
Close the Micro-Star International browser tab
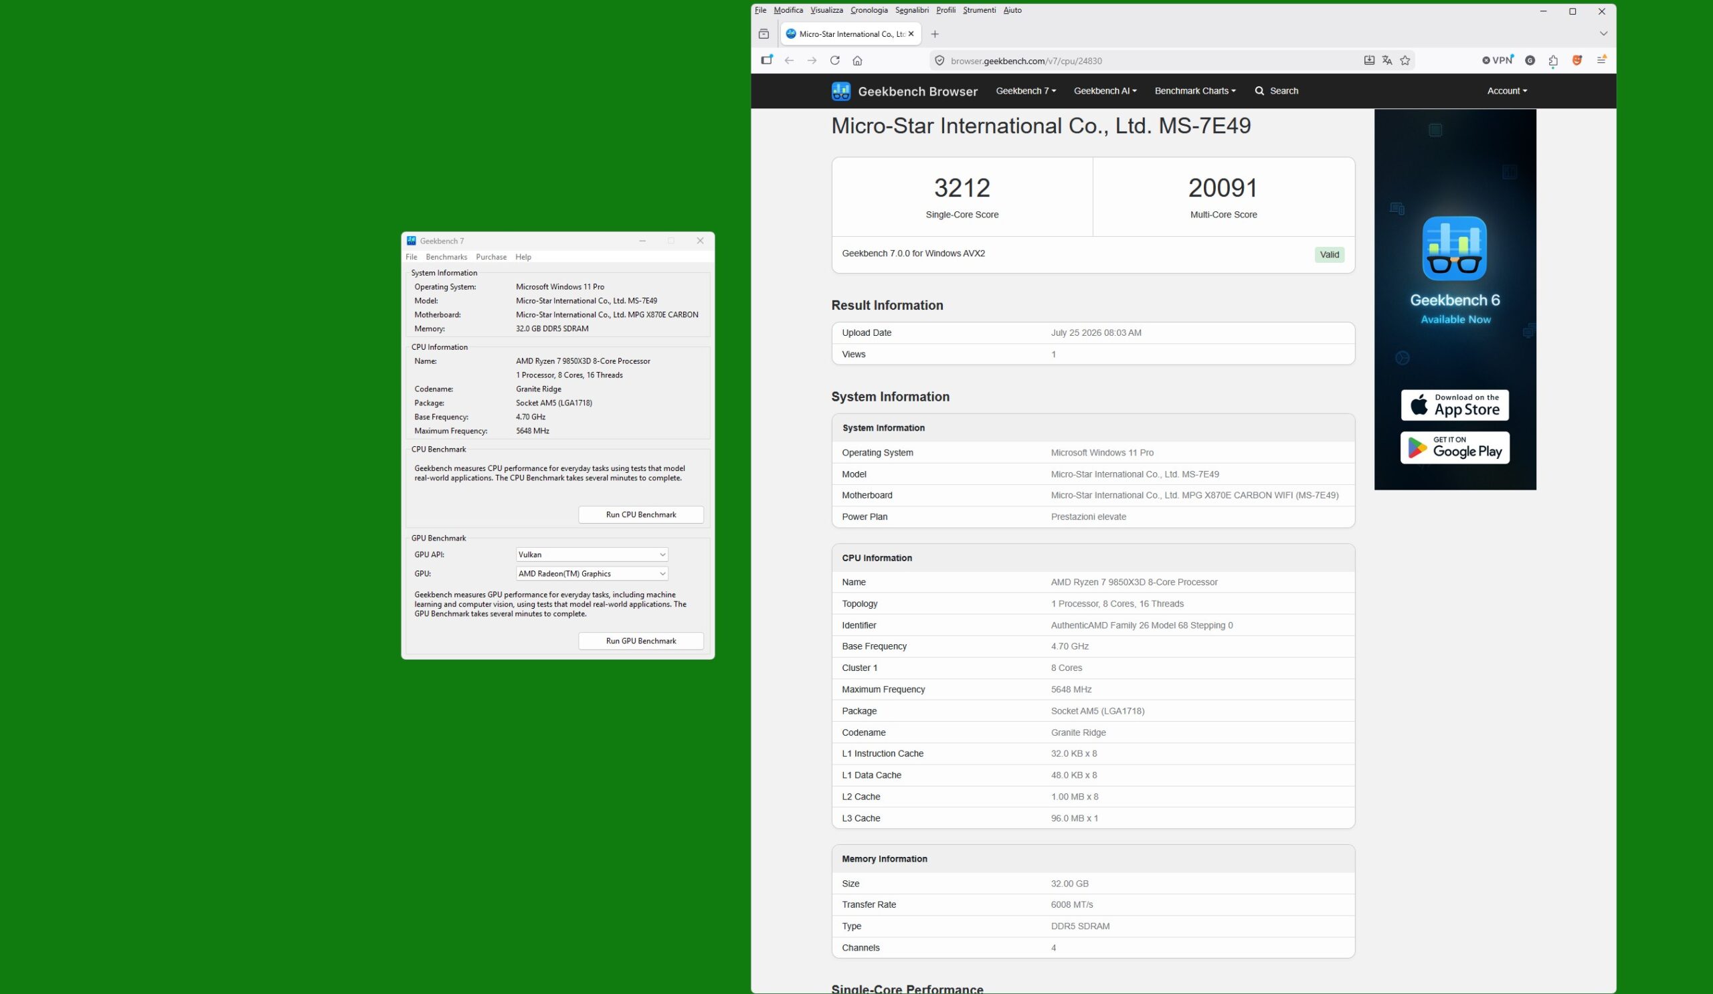tap(911, 34)
